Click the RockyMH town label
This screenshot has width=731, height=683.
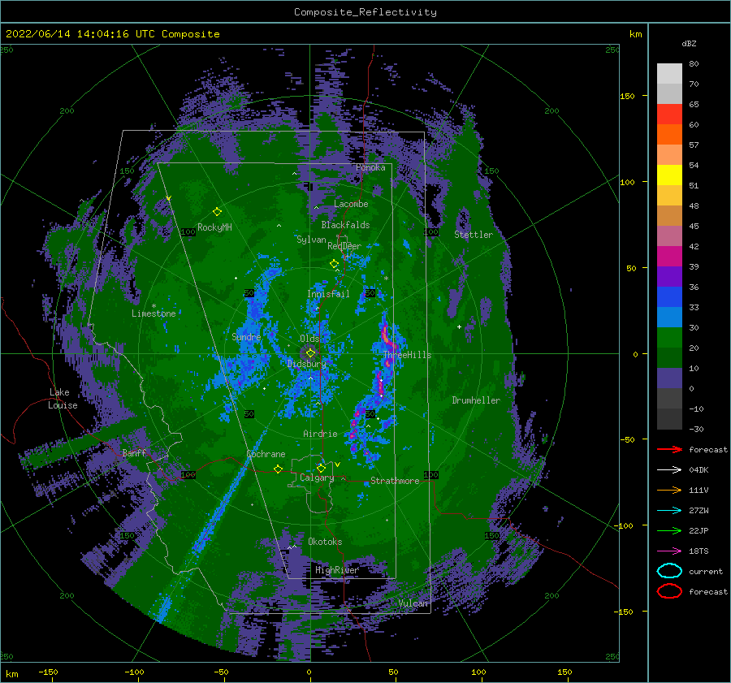pos(214,227)
